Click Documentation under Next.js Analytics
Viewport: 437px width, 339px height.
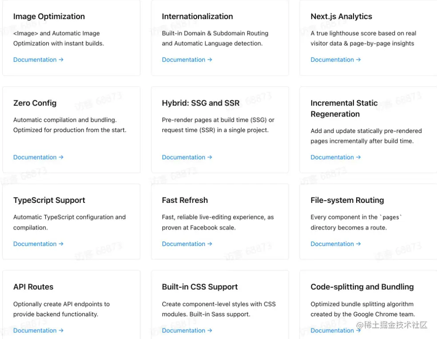tap(335, 60)
